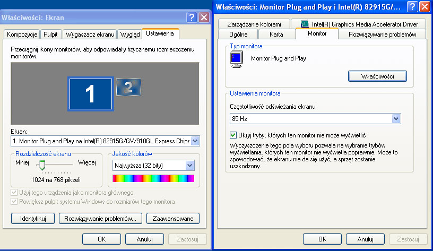Toggle 'Powiększ pulpit systemu Windows' checkbox
Screen dimensions: 433x251
tap(14, 202)
